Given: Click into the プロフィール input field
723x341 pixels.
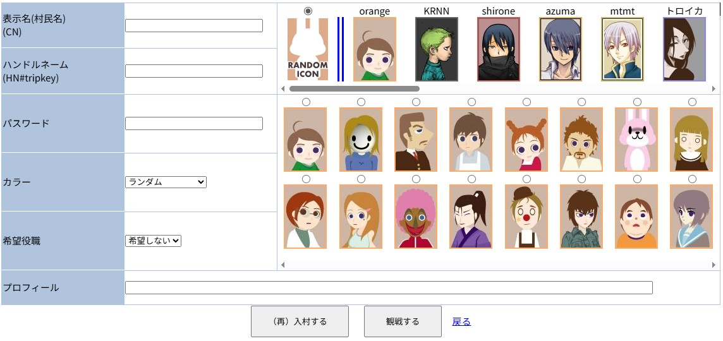Looking at the screenshot, I should (x=389, y=288).
